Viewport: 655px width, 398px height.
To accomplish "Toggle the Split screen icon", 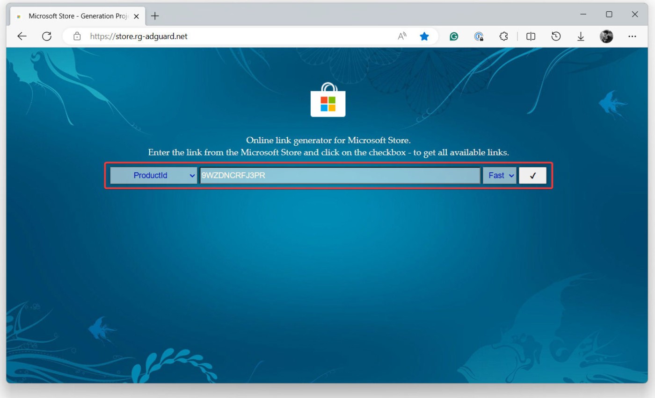I will [531, 36].
